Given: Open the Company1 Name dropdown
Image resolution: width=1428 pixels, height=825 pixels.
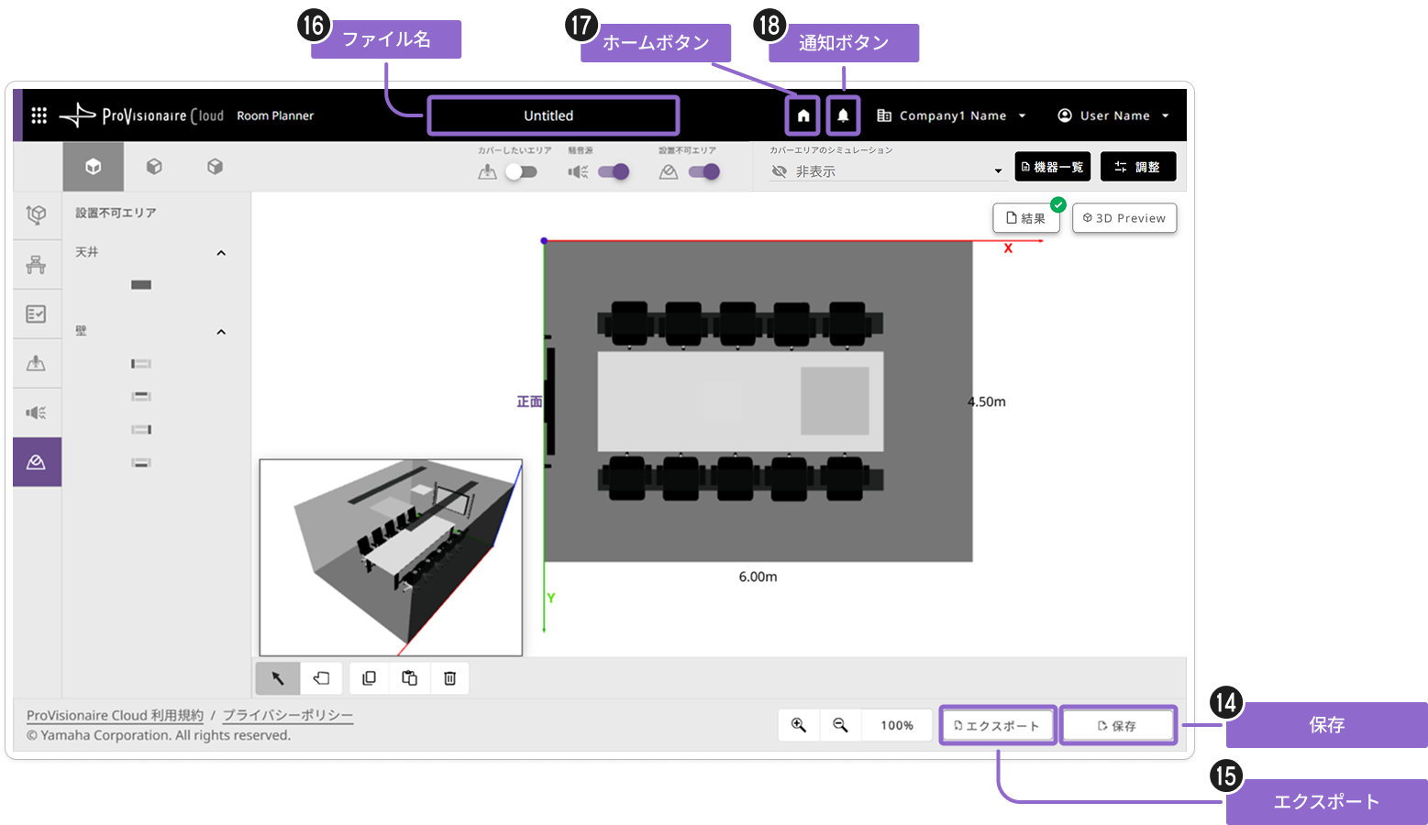Looking at the screenshot, I should (x=951, y=115).
